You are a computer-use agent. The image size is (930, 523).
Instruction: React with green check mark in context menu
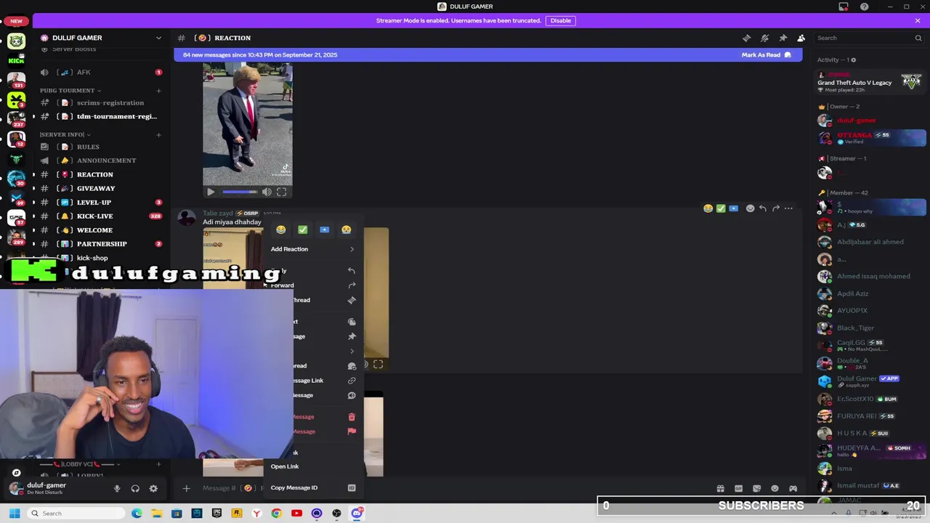click(x=302, y=230)
